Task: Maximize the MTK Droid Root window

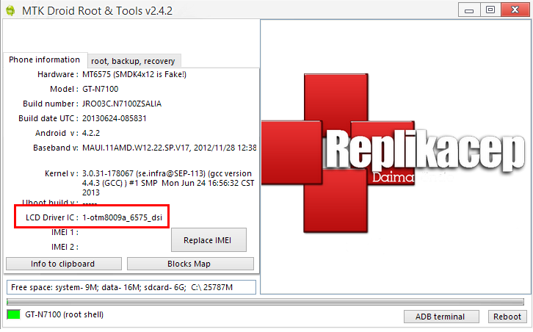Action: (490, 9)
